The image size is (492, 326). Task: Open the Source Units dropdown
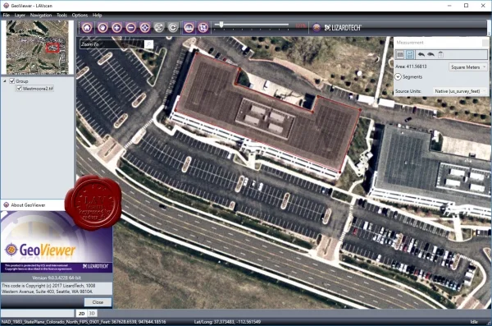tap(460, 91)
